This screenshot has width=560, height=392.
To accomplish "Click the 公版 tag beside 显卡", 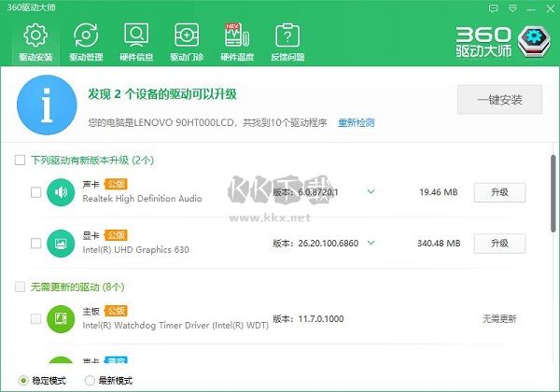I will click(x=116, y=235).
